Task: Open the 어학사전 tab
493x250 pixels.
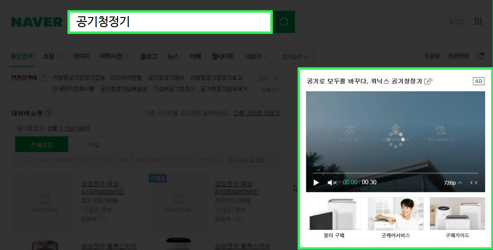Action: pos(111,56)
